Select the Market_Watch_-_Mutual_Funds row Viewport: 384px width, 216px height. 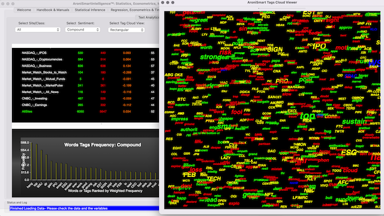click(85, 79)
